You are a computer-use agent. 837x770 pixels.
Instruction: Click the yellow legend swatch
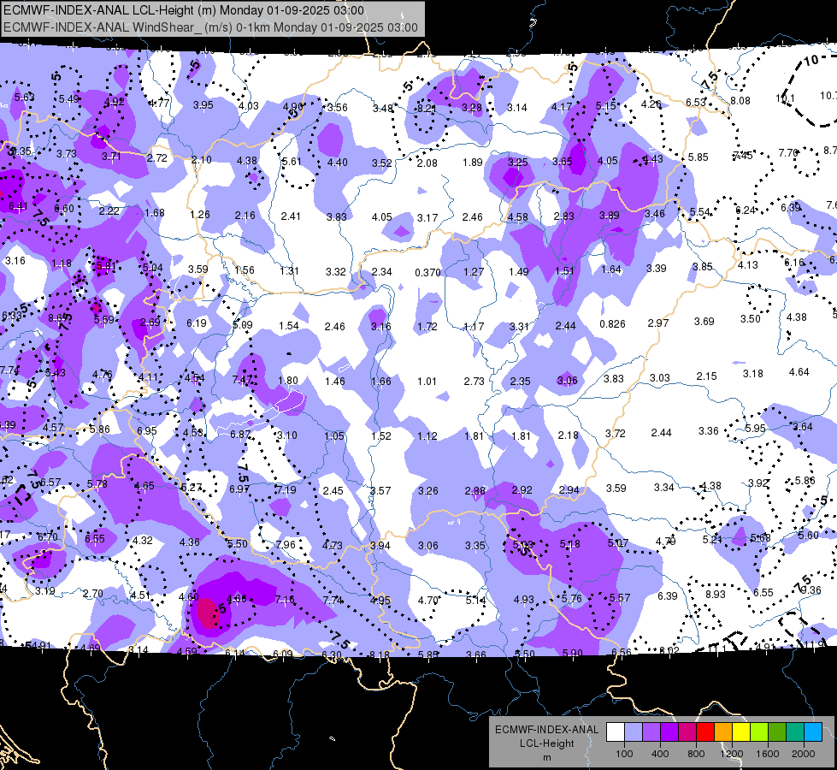click(x=741, y=732)
